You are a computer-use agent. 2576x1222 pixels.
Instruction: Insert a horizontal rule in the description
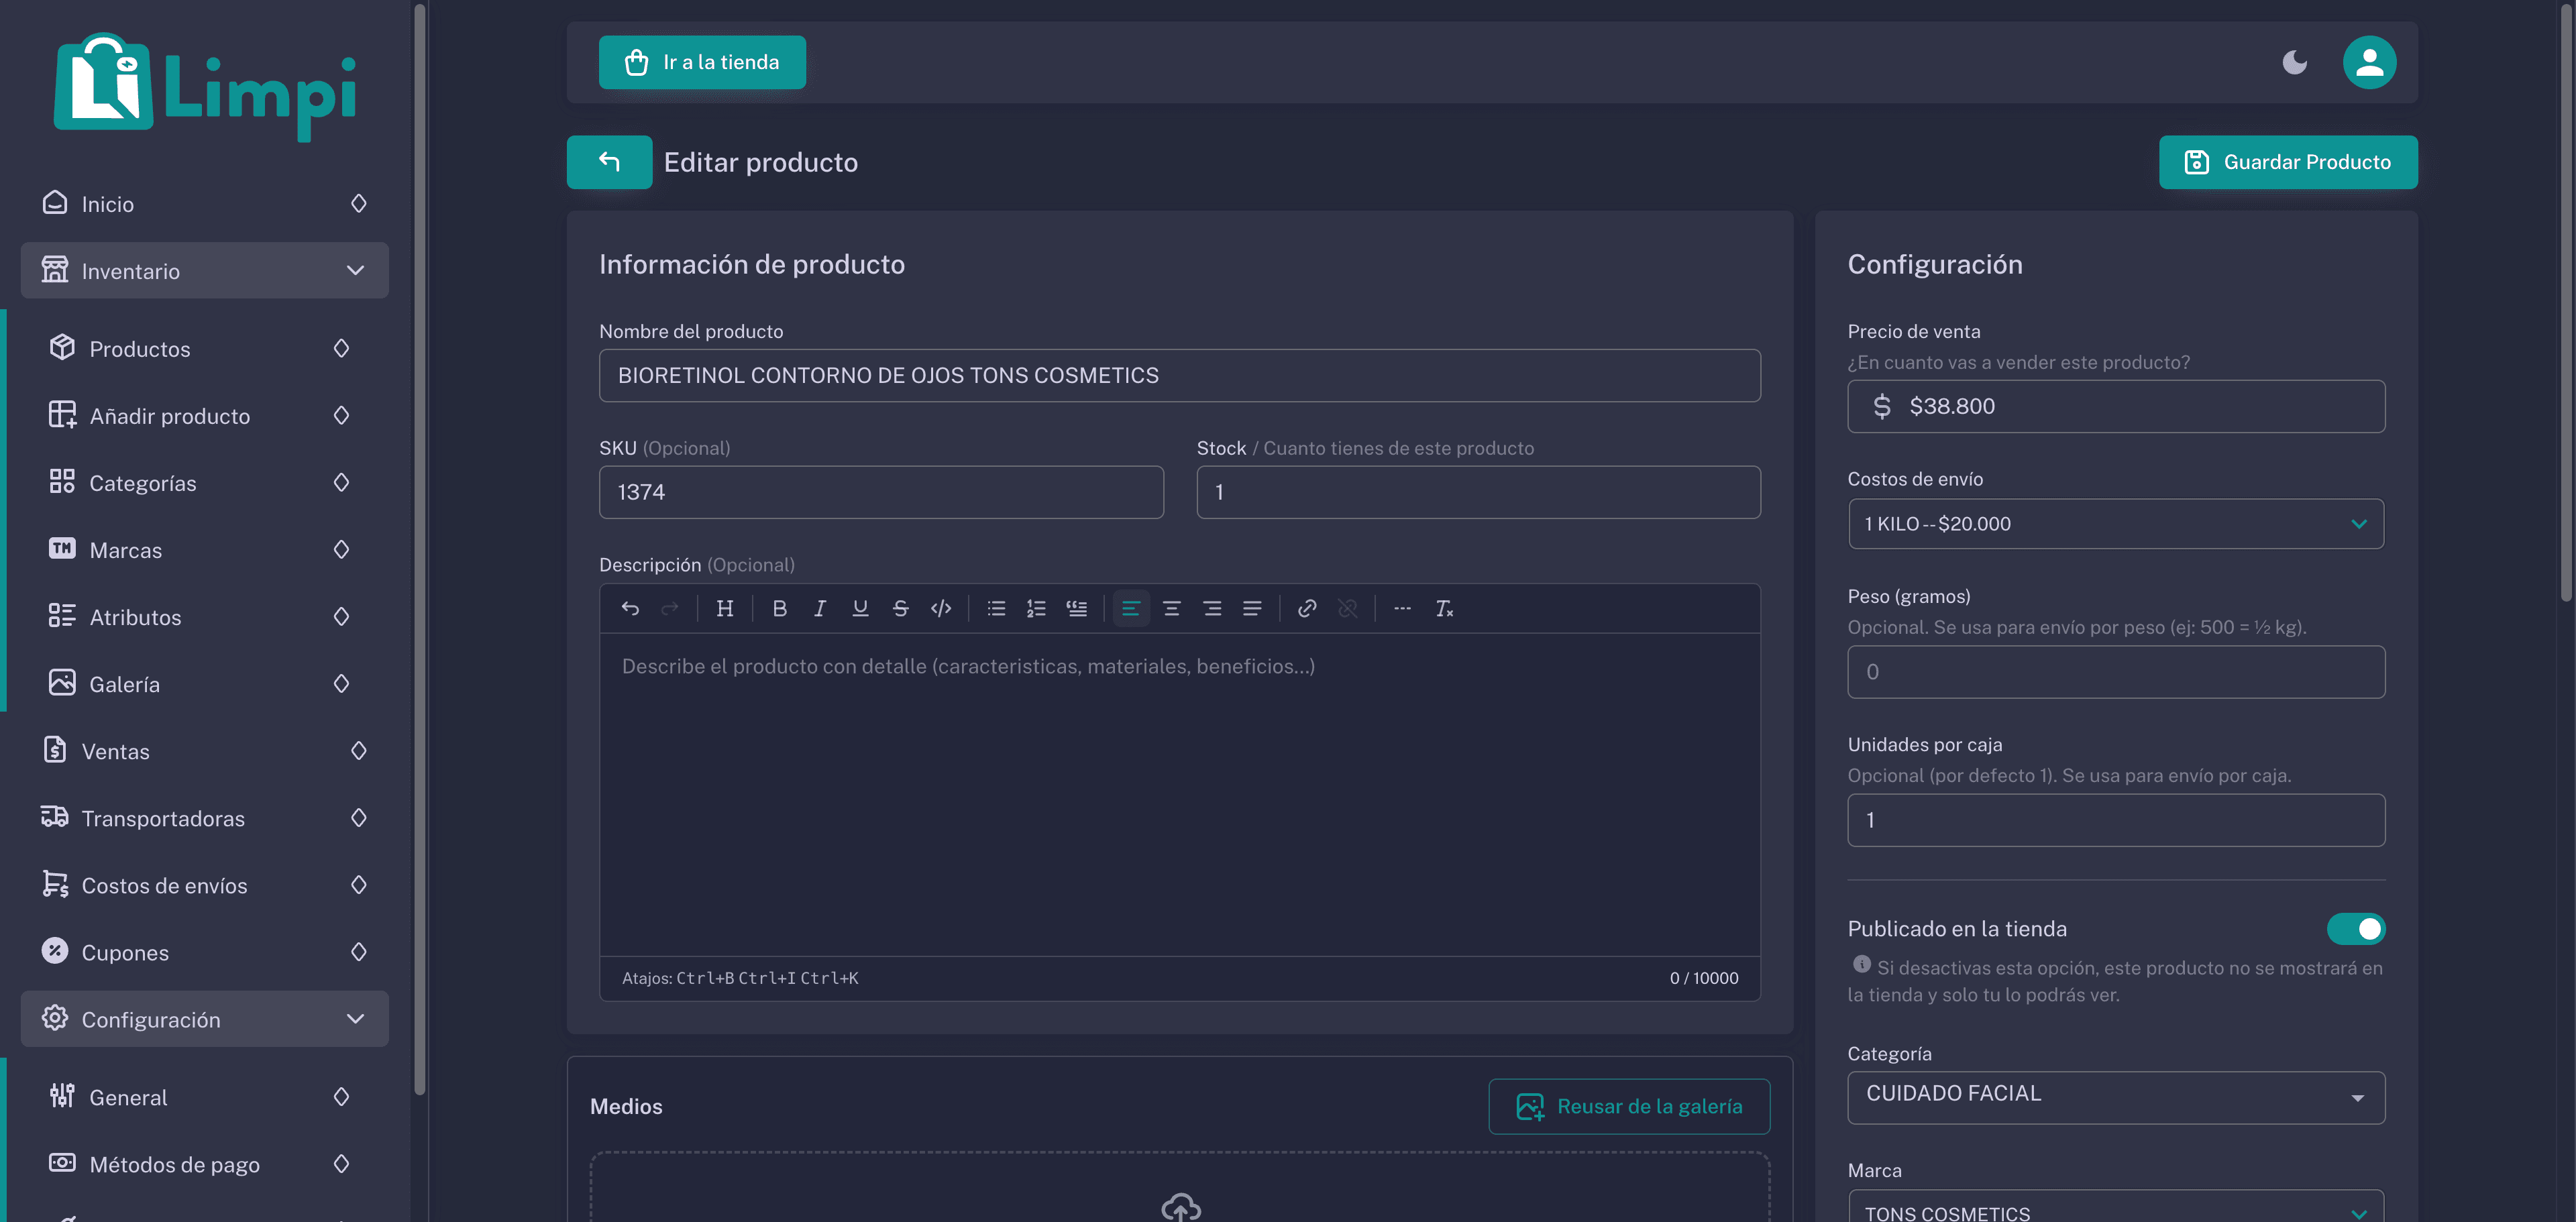(x=1403, y=608)
